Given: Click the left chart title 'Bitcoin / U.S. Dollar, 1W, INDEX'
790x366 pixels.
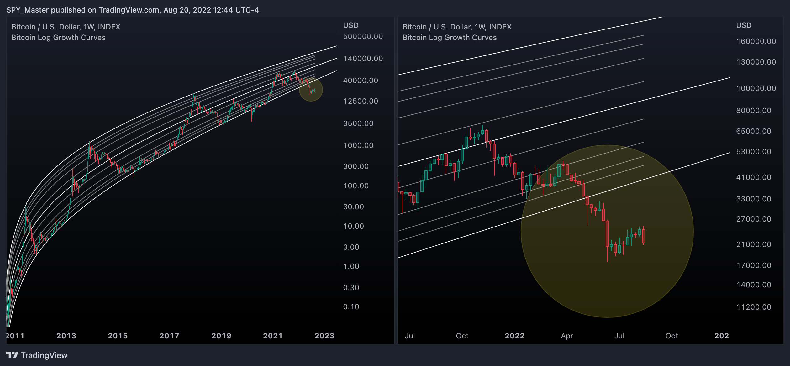Looking at the screenshot, I should pos(66,27).
